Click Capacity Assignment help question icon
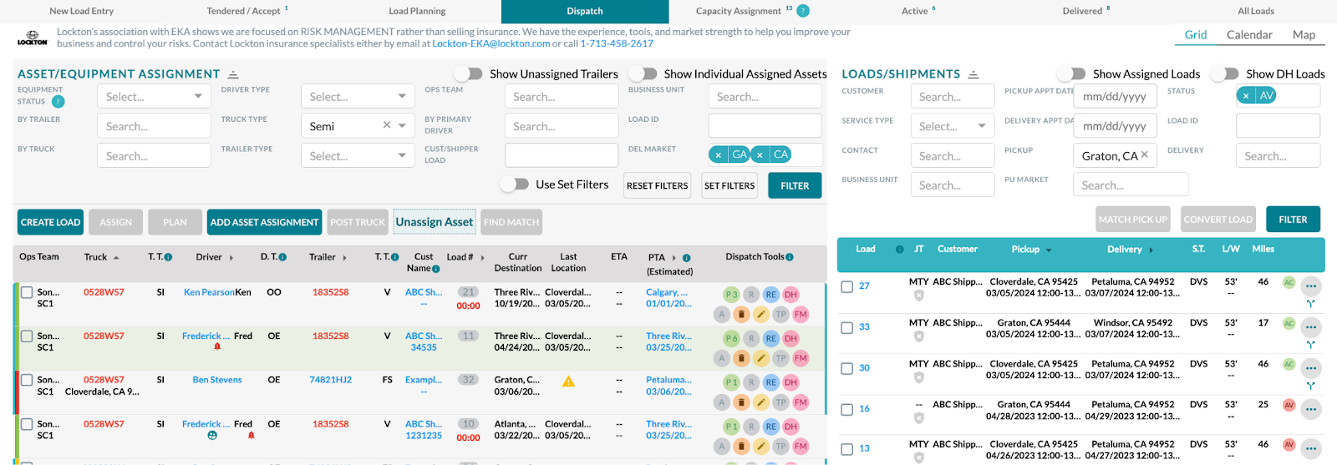The image size is (1337, 465). (x=803, y=11)
